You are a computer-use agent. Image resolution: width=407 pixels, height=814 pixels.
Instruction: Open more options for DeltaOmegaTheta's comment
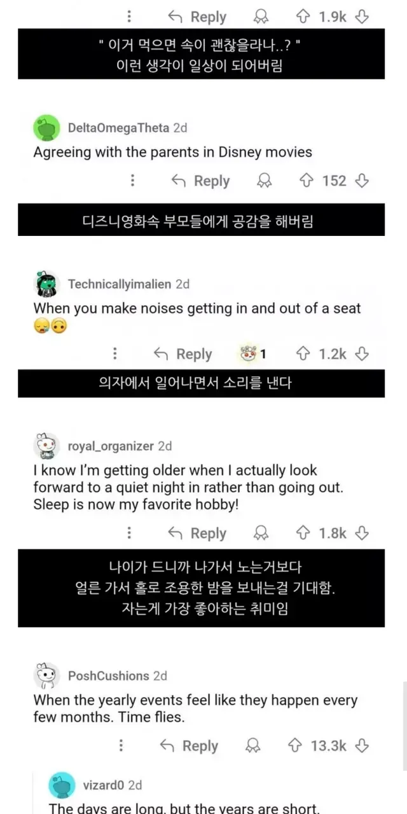pos(132,181)
